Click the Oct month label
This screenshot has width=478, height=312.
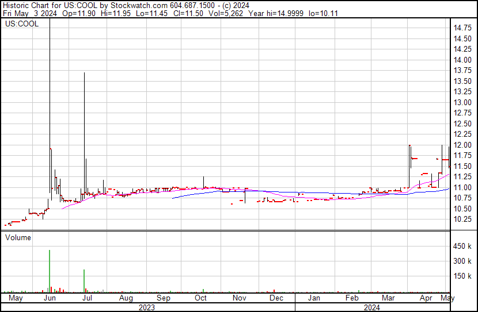[200, 298]
